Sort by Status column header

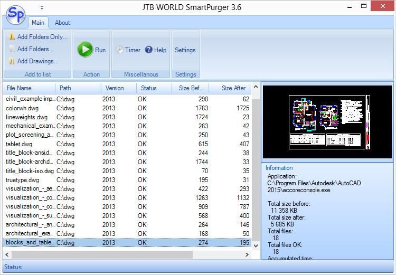pyautogui.click(x=154, y=88)
